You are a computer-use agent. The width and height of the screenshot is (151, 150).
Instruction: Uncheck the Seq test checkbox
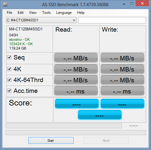[9, 57]
